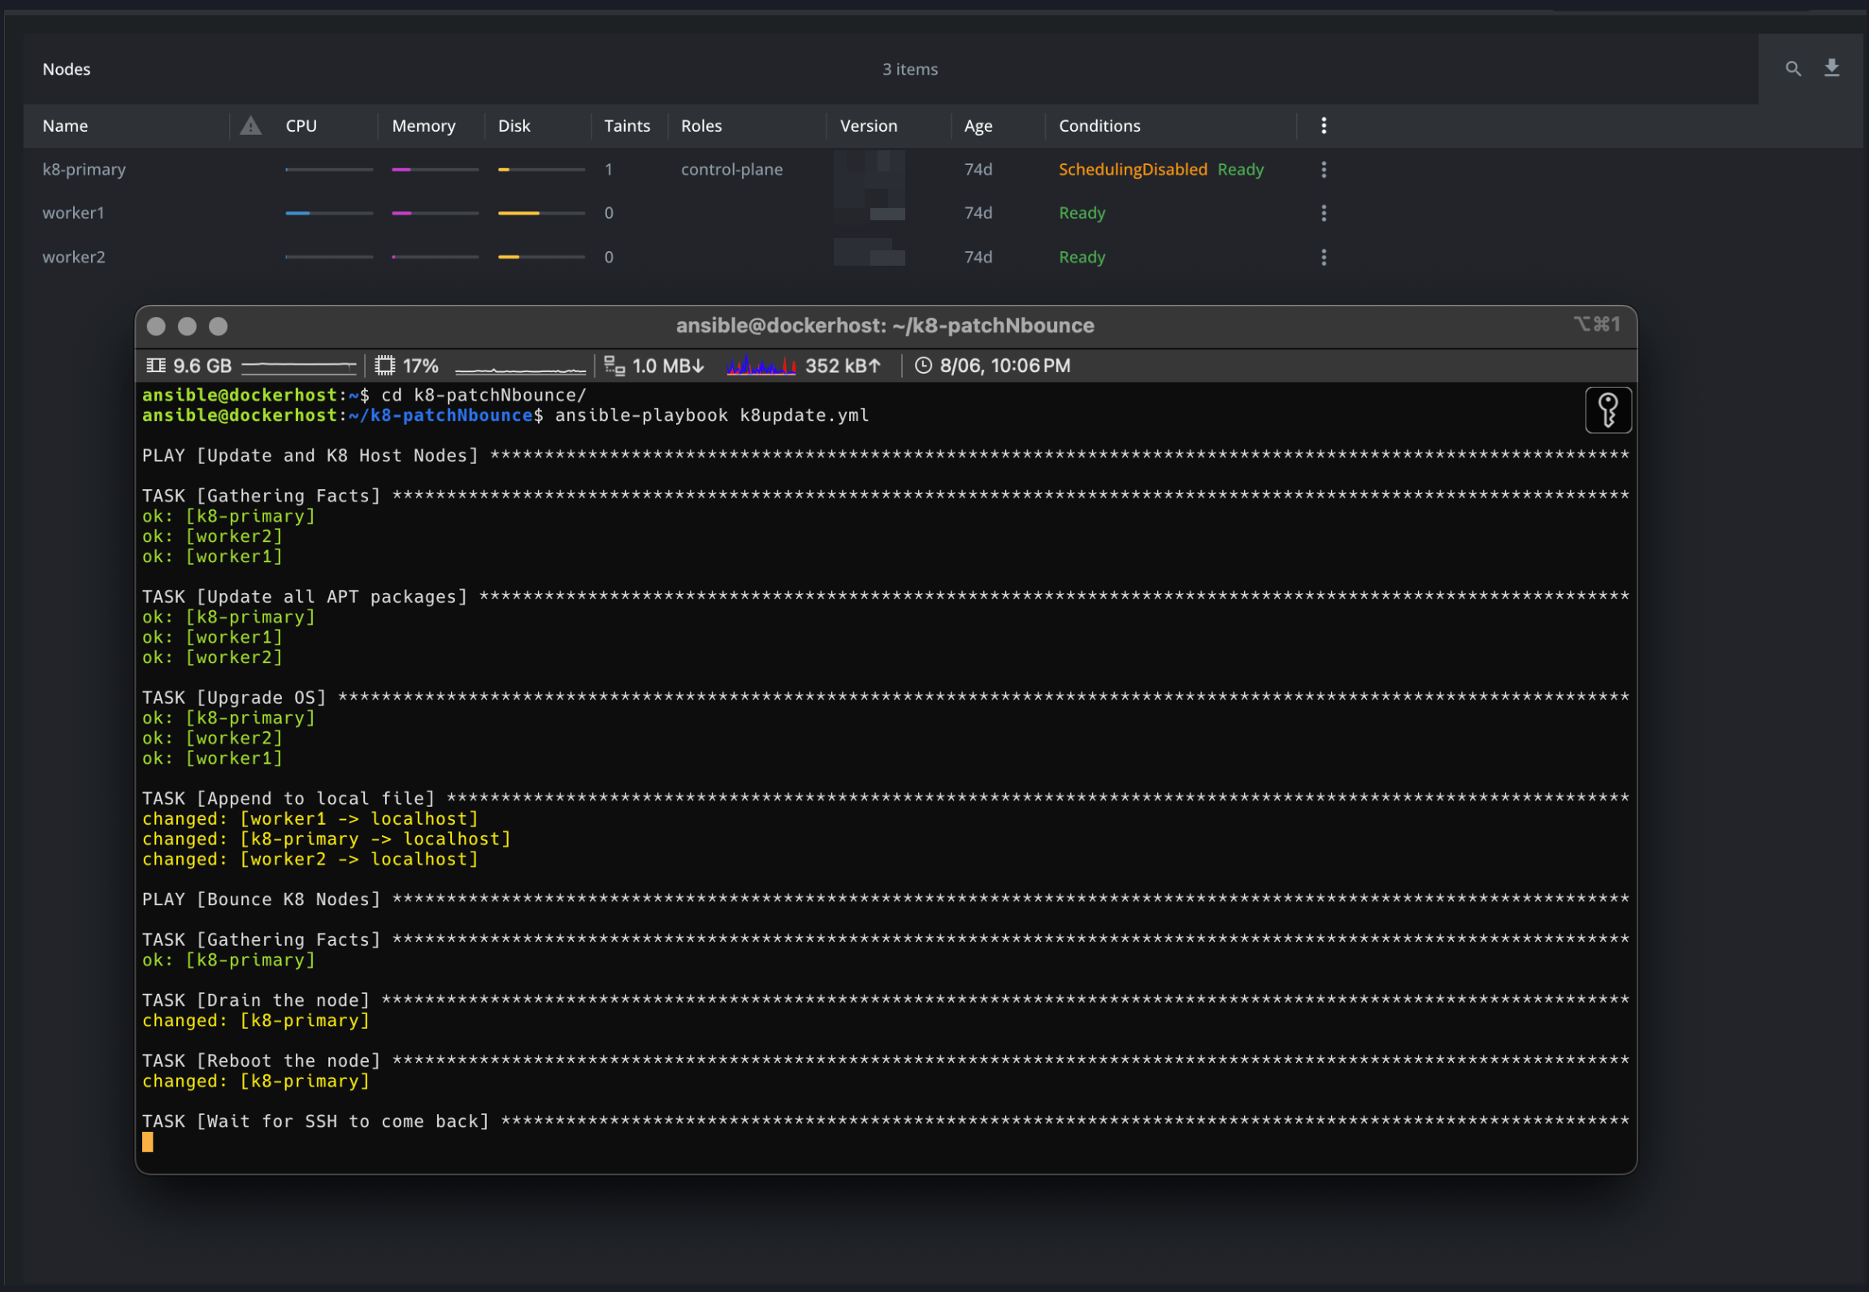
Task: Click the Memory usage bar for k8-primary
Action: click(435, 169)
